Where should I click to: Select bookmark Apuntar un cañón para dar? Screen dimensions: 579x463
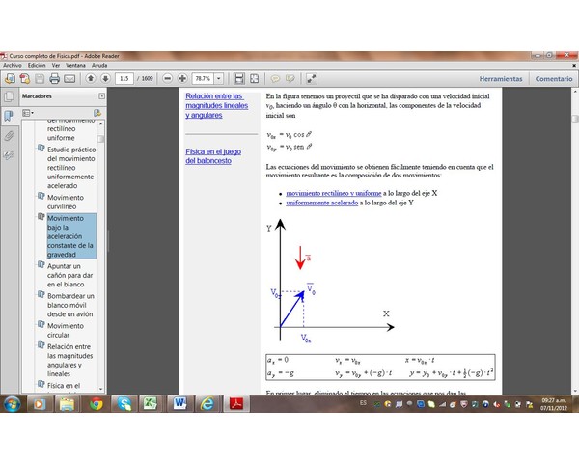[69, 276]
